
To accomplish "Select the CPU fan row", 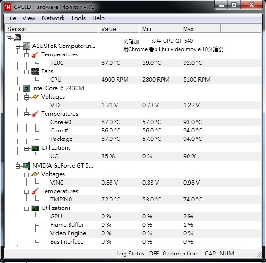I will (155, 80).
